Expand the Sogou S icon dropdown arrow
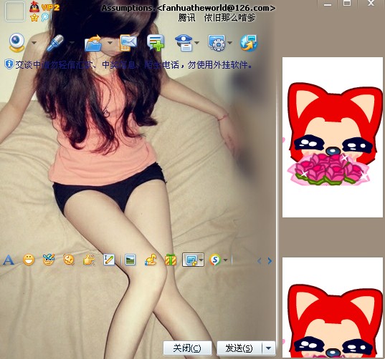The image size is (385, 359). point(225,260)
